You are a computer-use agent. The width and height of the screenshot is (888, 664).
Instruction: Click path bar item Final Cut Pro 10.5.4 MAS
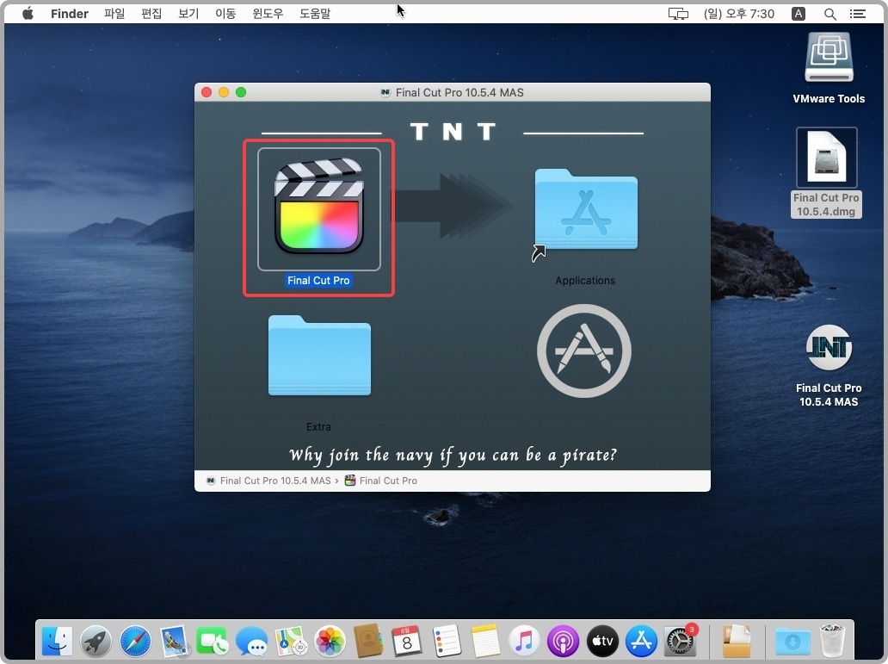(269, 481)
